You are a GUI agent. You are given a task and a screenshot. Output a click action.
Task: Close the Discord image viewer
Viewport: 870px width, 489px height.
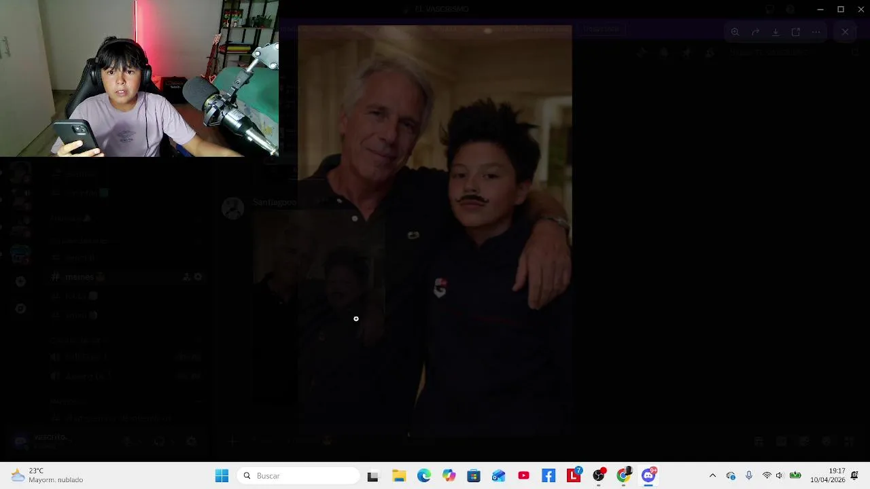coord(845,32)
